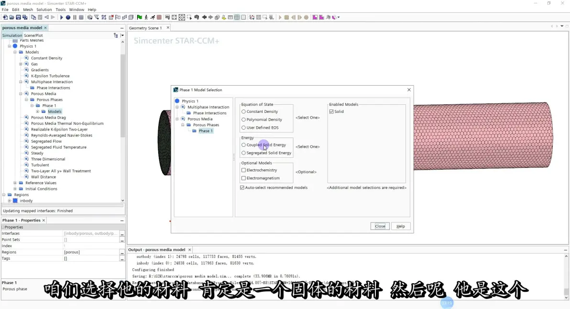Expand the Initial Conditions node
The image size is (570, 309).
15,188
